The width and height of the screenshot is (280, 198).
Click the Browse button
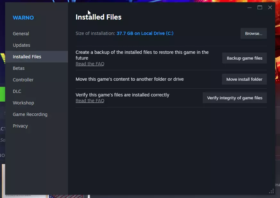[x=253, y=33]
